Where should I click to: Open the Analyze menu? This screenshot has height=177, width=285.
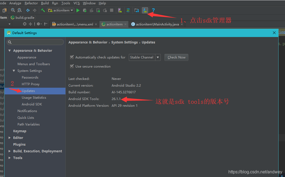15,3
